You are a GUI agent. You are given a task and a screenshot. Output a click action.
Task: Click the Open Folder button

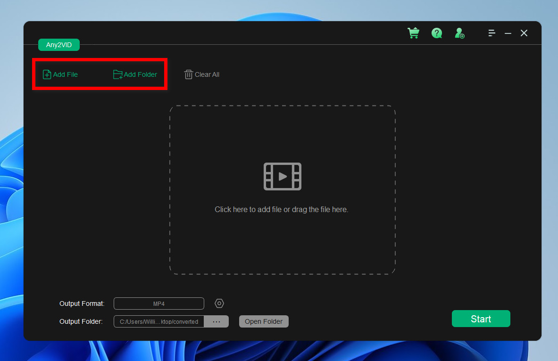tap(263, 321)
